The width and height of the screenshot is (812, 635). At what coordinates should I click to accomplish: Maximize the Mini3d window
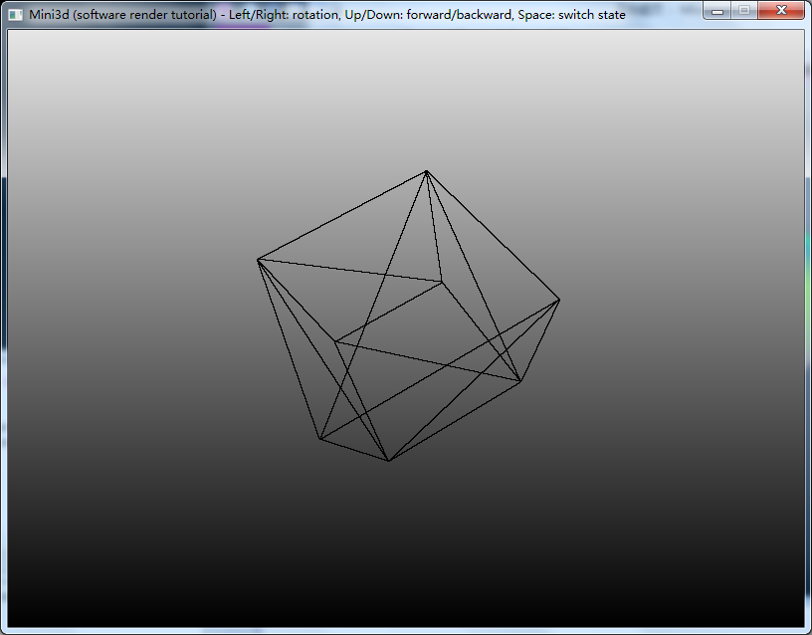click(x=743, y=11)
